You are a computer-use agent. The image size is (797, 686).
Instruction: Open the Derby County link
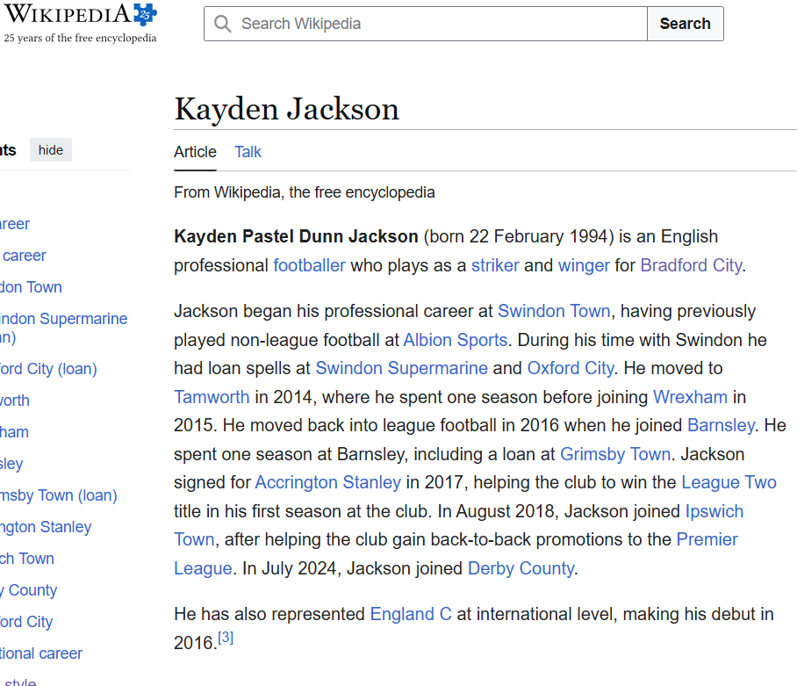521,568
